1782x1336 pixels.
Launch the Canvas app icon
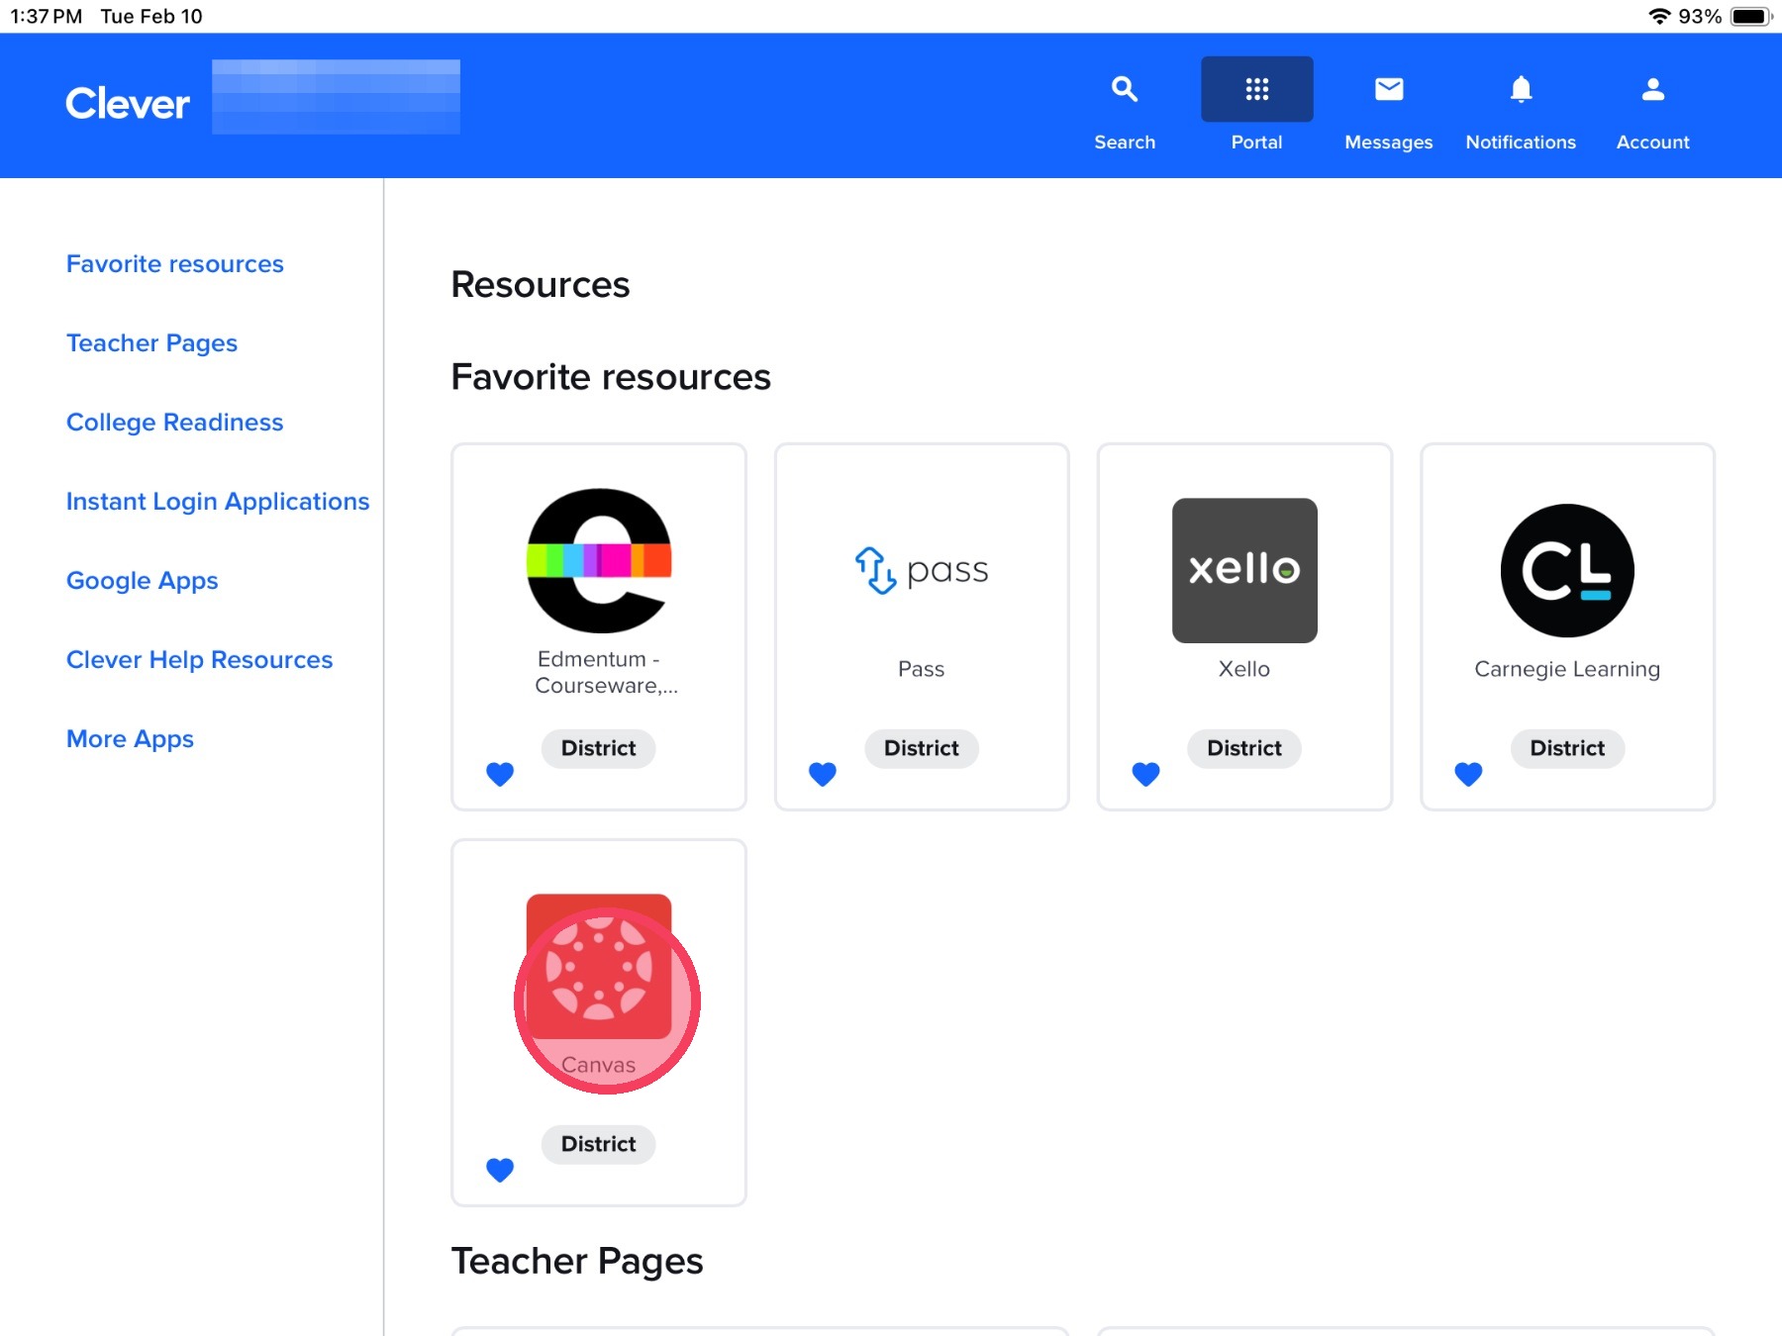click(599, 967)
